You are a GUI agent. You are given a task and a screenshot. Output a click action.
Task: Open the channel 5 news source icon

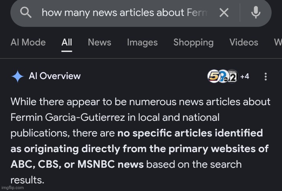tap(213, 76)
